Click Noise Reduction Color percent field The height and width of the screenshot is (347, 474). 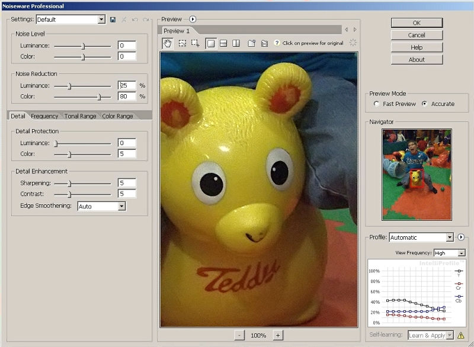click(x=127, y=97)
